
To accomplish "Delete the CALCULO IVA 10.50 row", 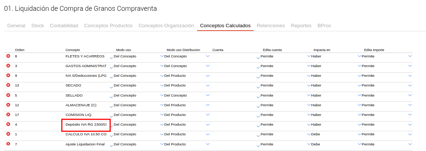I will [8, 134].
